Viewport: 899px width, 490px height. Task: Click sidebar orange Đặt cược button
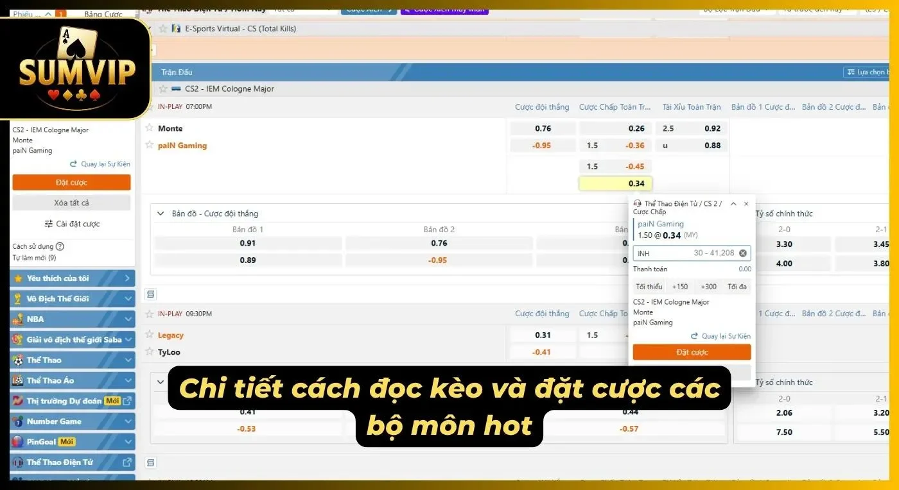tap(71, 182)
